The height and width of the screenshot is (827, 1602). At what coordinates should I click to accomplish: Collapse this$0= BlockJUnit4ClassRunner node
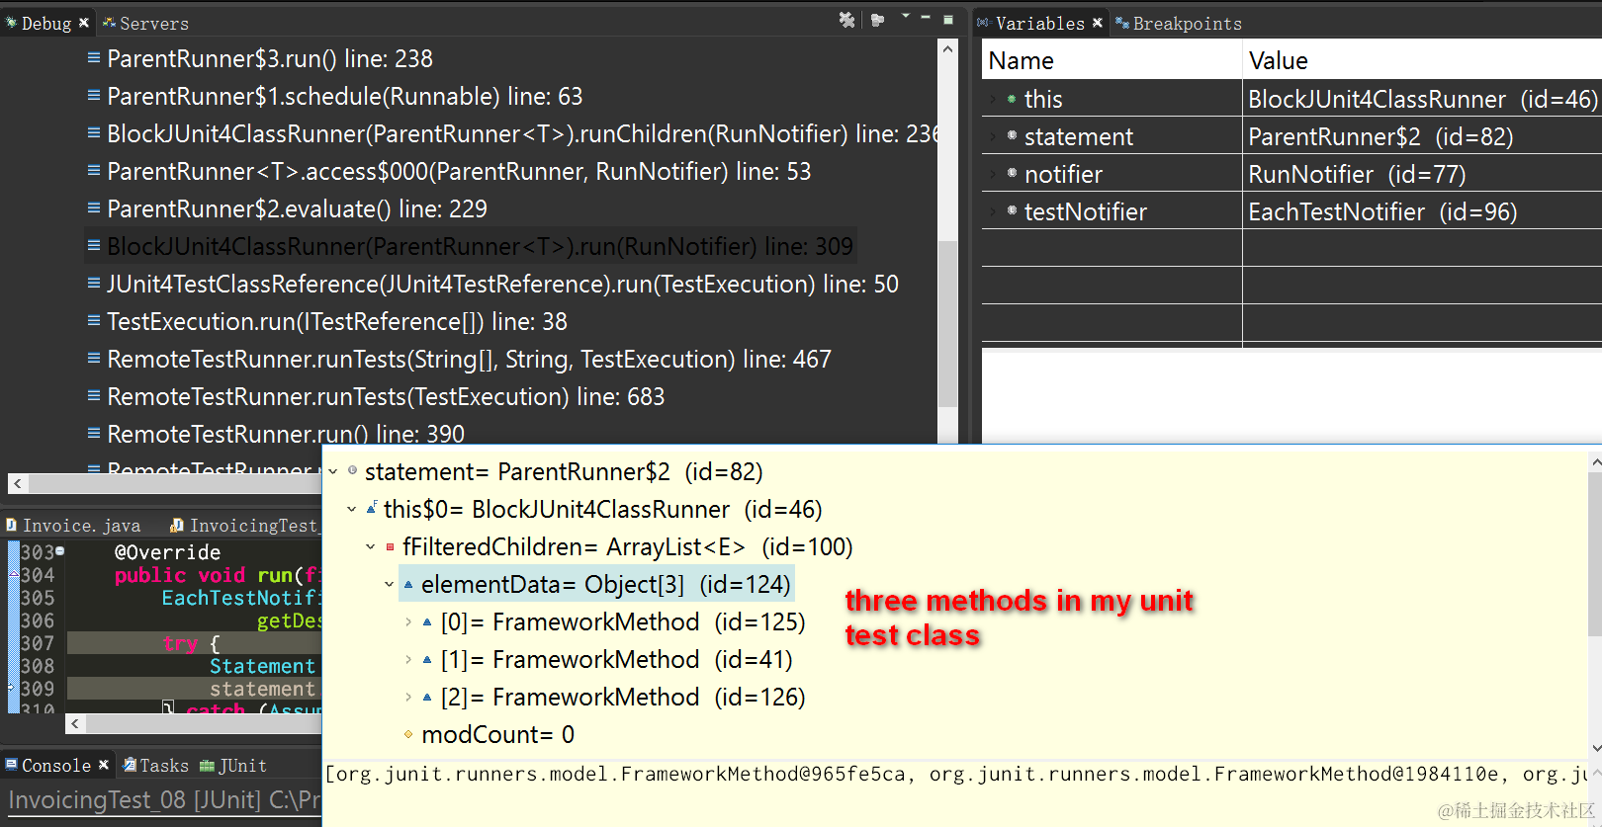coord(352,510)
